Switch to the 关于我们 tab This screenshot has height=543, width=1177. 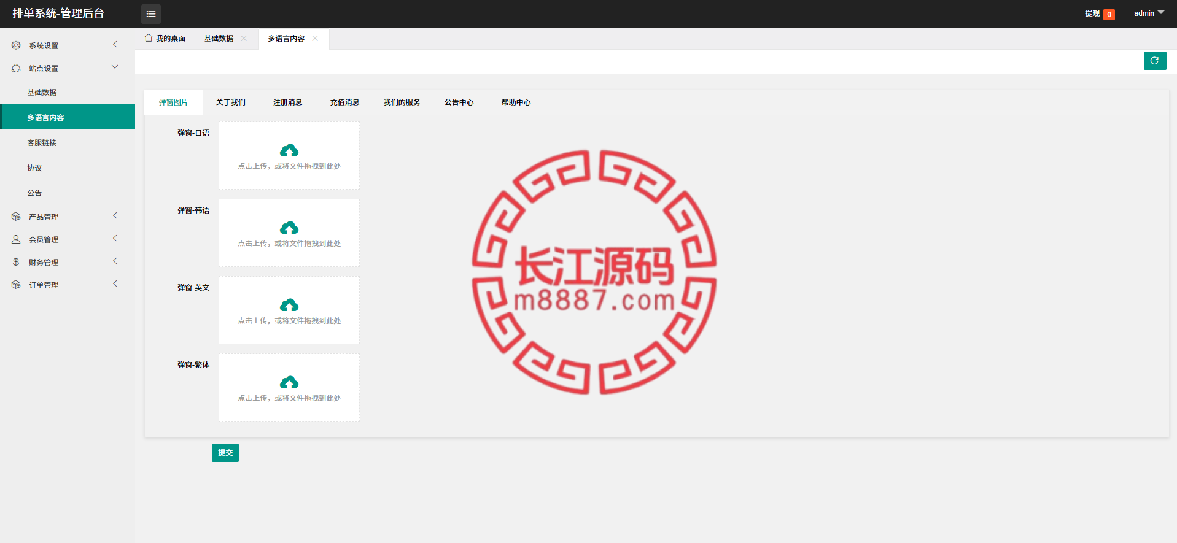(x=231, y=102)
